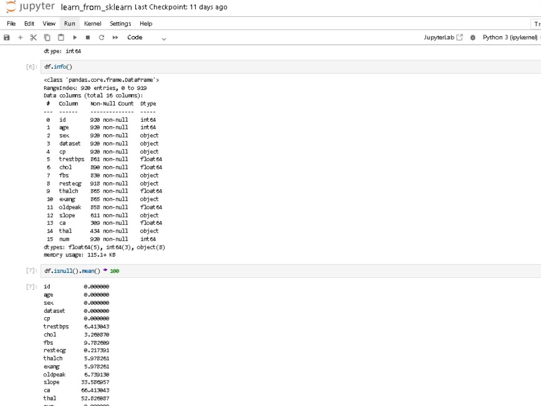This screenshot has width=541, height=406.
Task: Open the cell type dropdown showing Code
Action: [147, 37]
